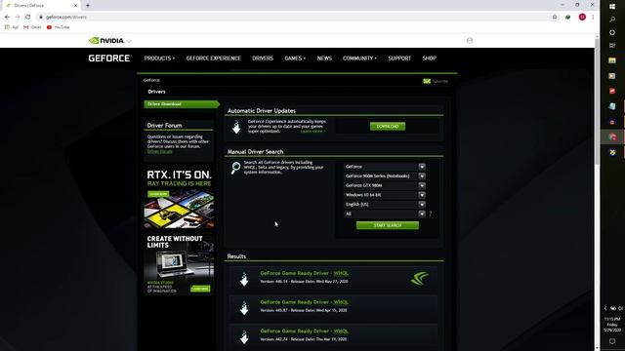The height and width of the screenshot is (351, 625).
Task: Open the product type dropdown showing GeForce
Action: (385, 167)
